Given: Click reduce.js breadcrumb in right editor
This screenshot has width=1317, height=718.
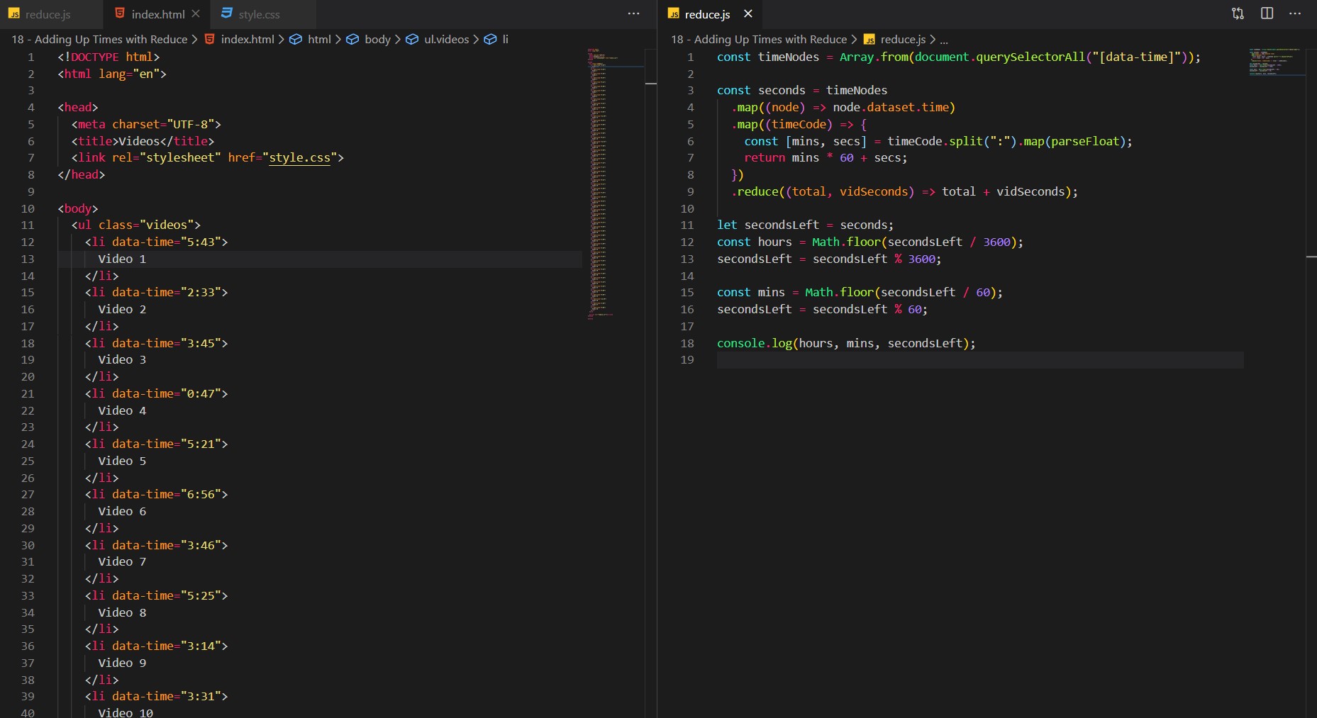Looking at the screenshot, I should [x=903, y=40].
